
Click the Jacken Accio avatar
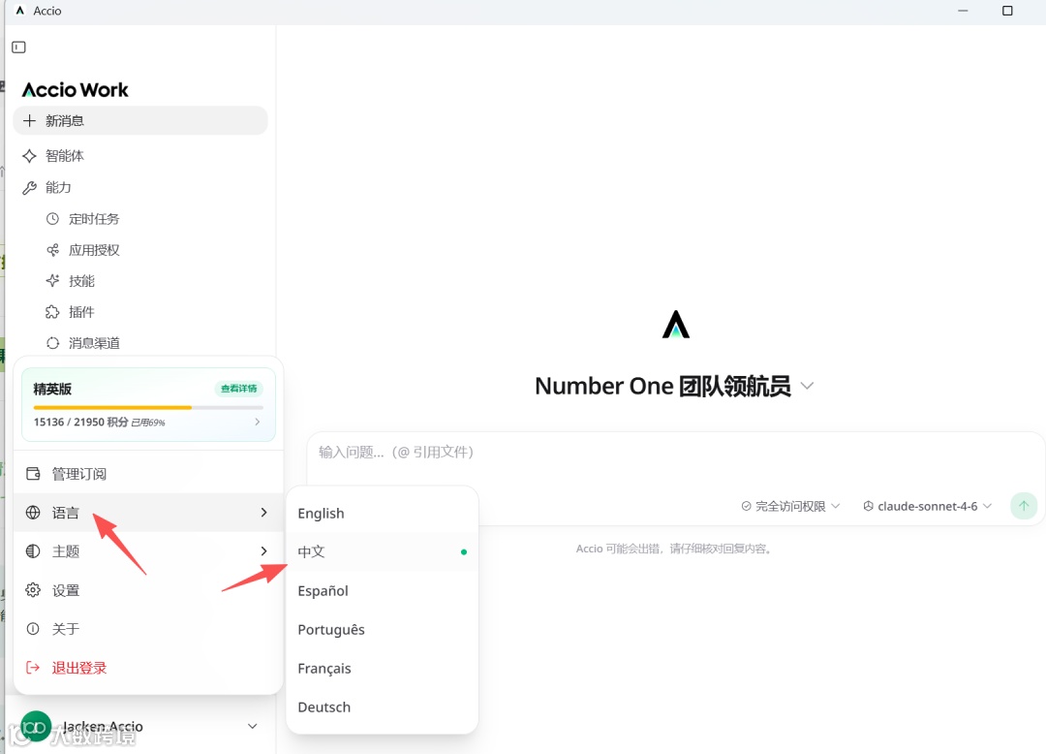[36, 727]
